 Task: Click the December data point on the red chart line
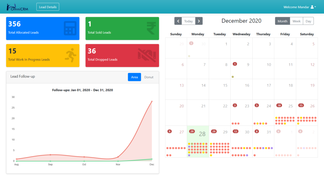point(152,101)
